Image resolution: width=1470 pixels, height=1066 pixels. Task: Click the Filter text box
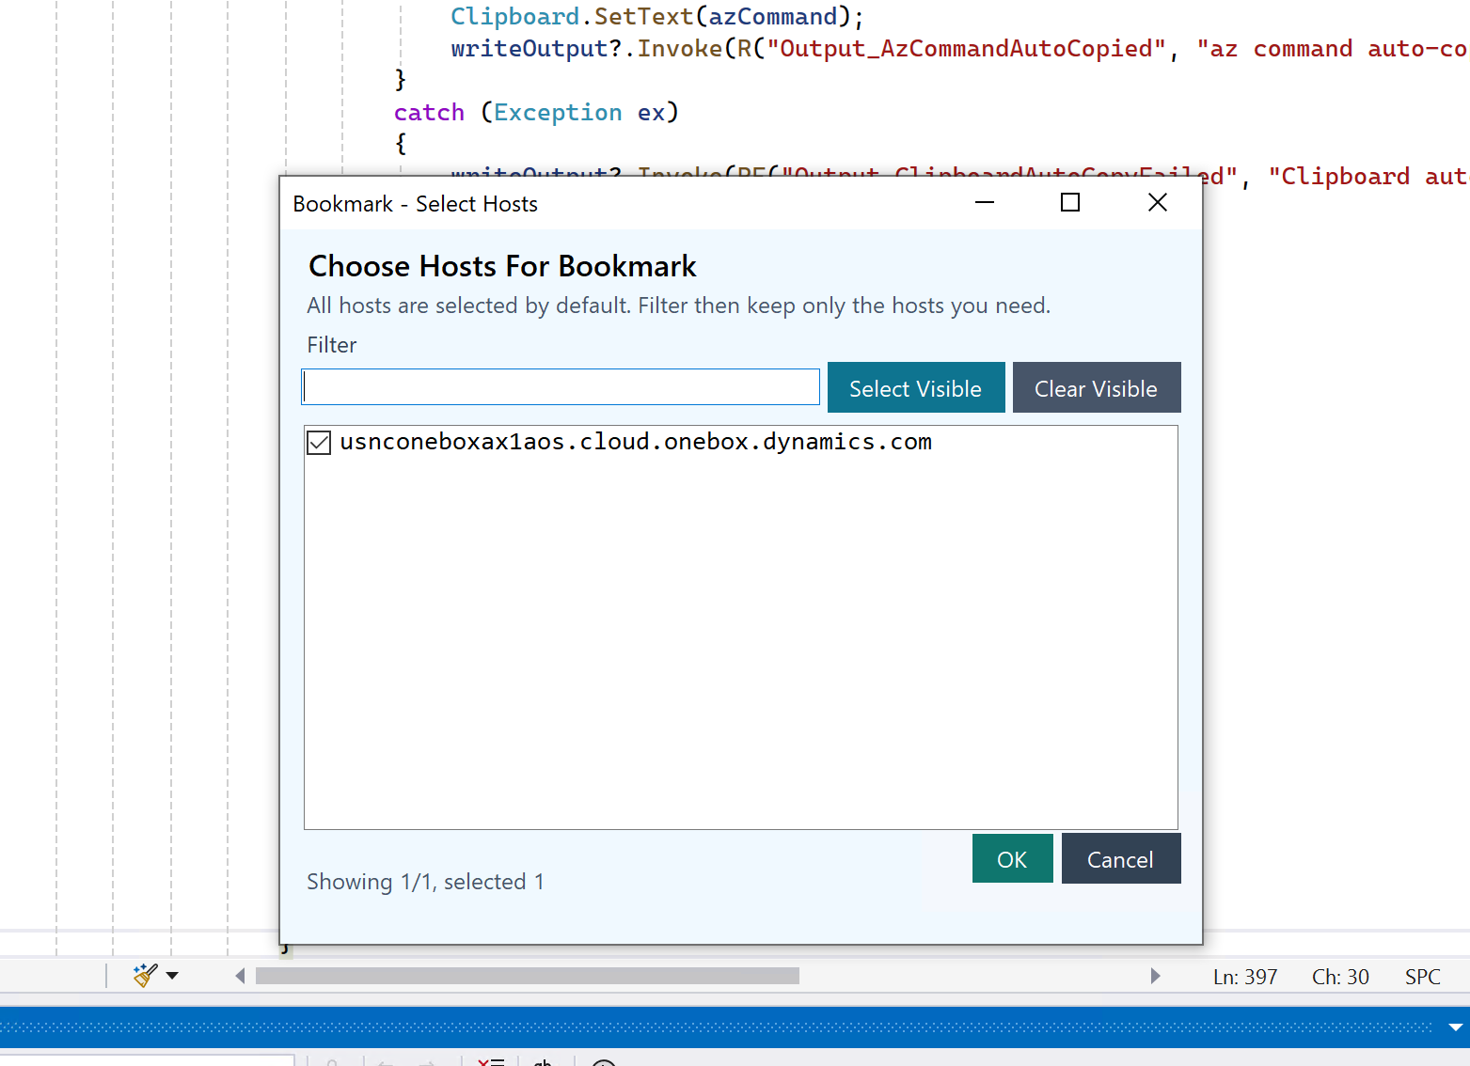tap(561, 387)
